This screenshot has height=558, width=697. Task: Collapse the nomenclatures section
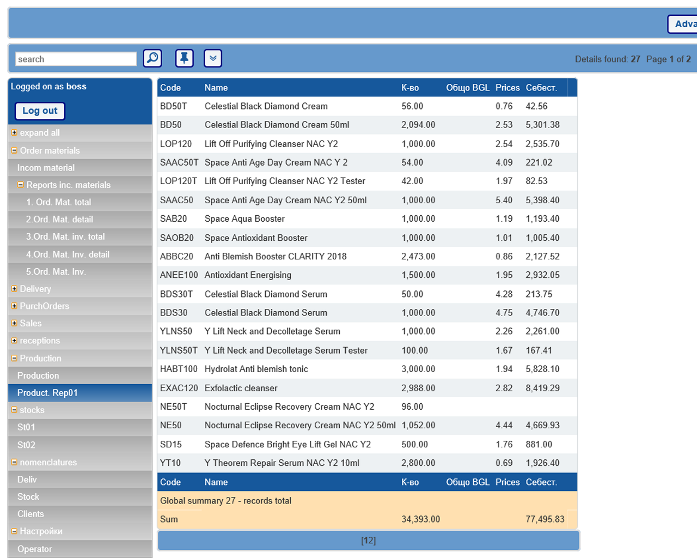[x=14, y=462]
